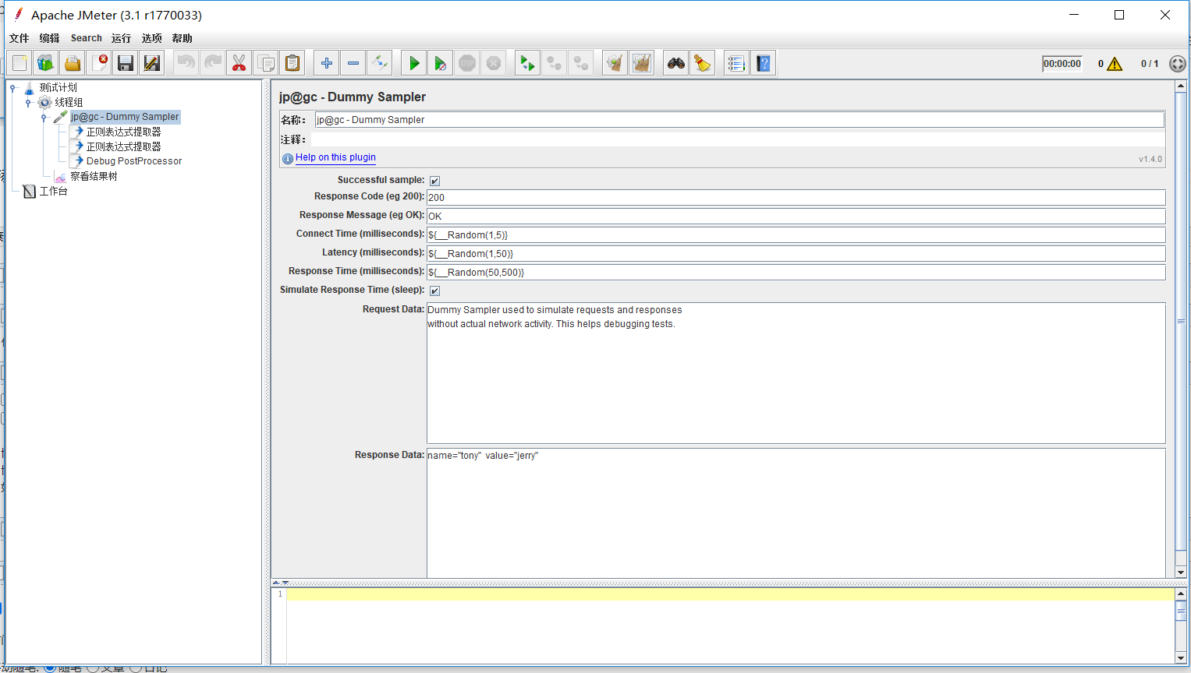Undo the last change via toolbar

[186, 63]
